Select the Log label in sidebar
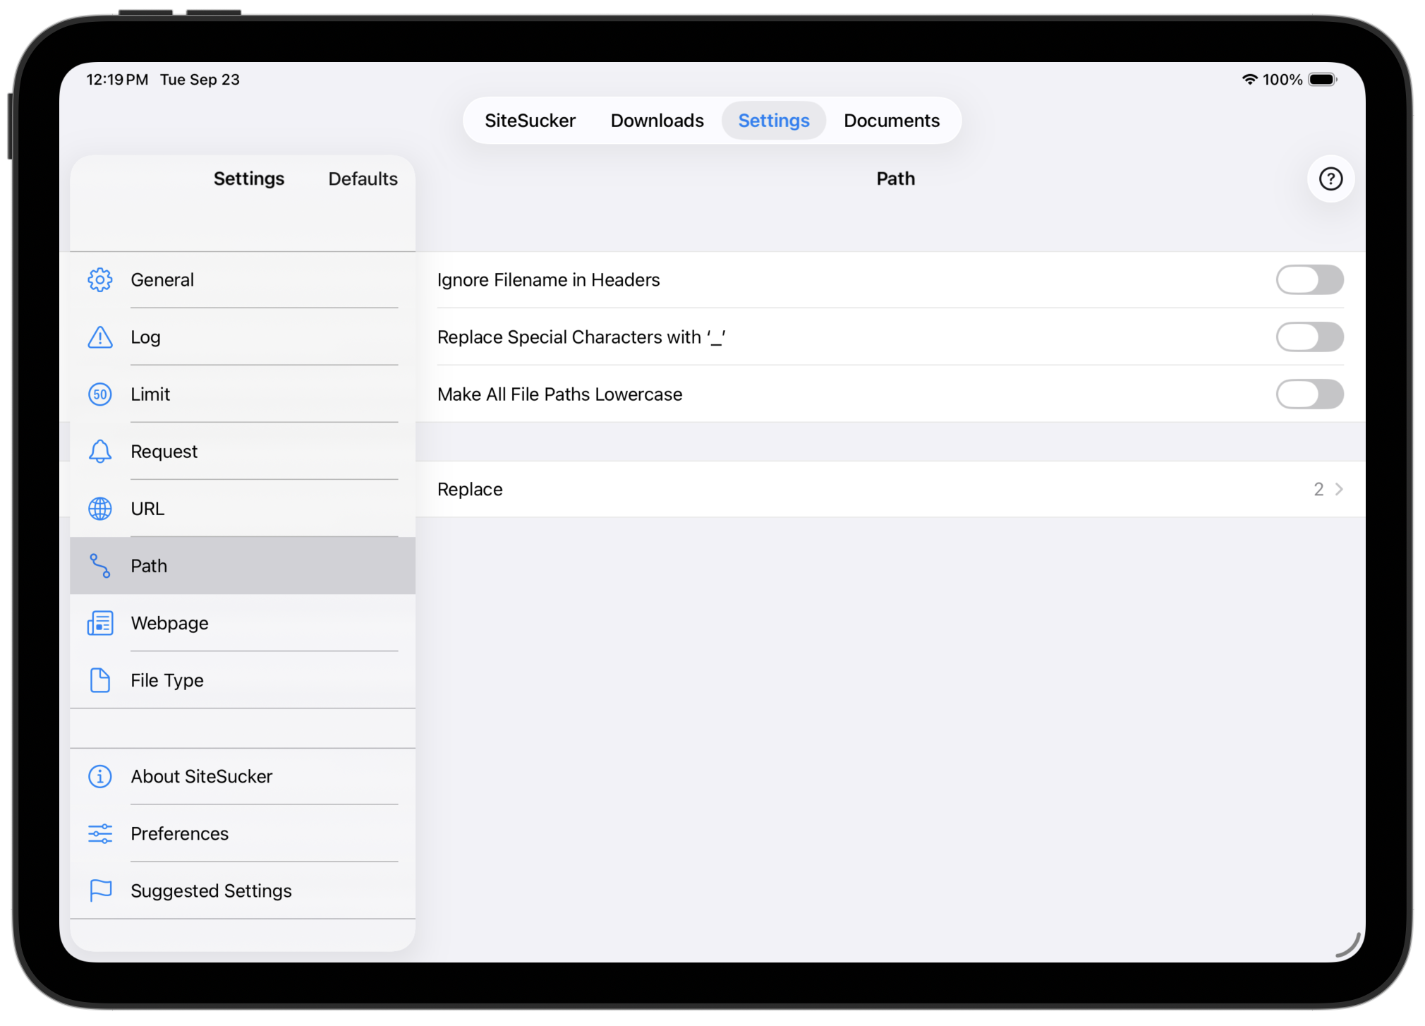1425x1026 pixels. (x=145, y=337)
